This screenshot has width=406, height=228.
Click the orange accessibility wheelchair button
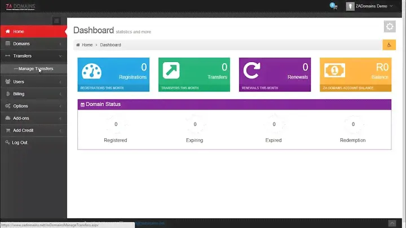click(x=389, y=45)
